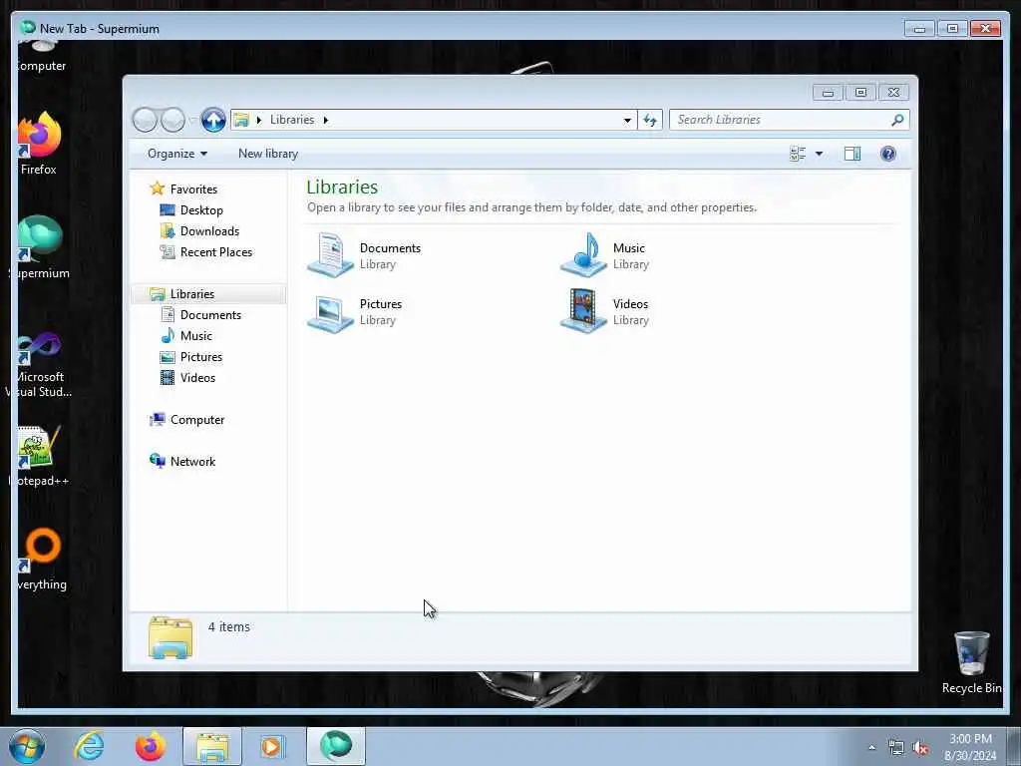
Task: Expand arrow after Libraries in address bar
Action: (326, 120)
